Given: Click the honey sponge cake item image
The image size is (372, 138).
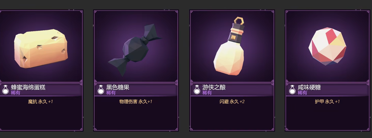Looking at the screenshot, I should (x=41, y=48).
